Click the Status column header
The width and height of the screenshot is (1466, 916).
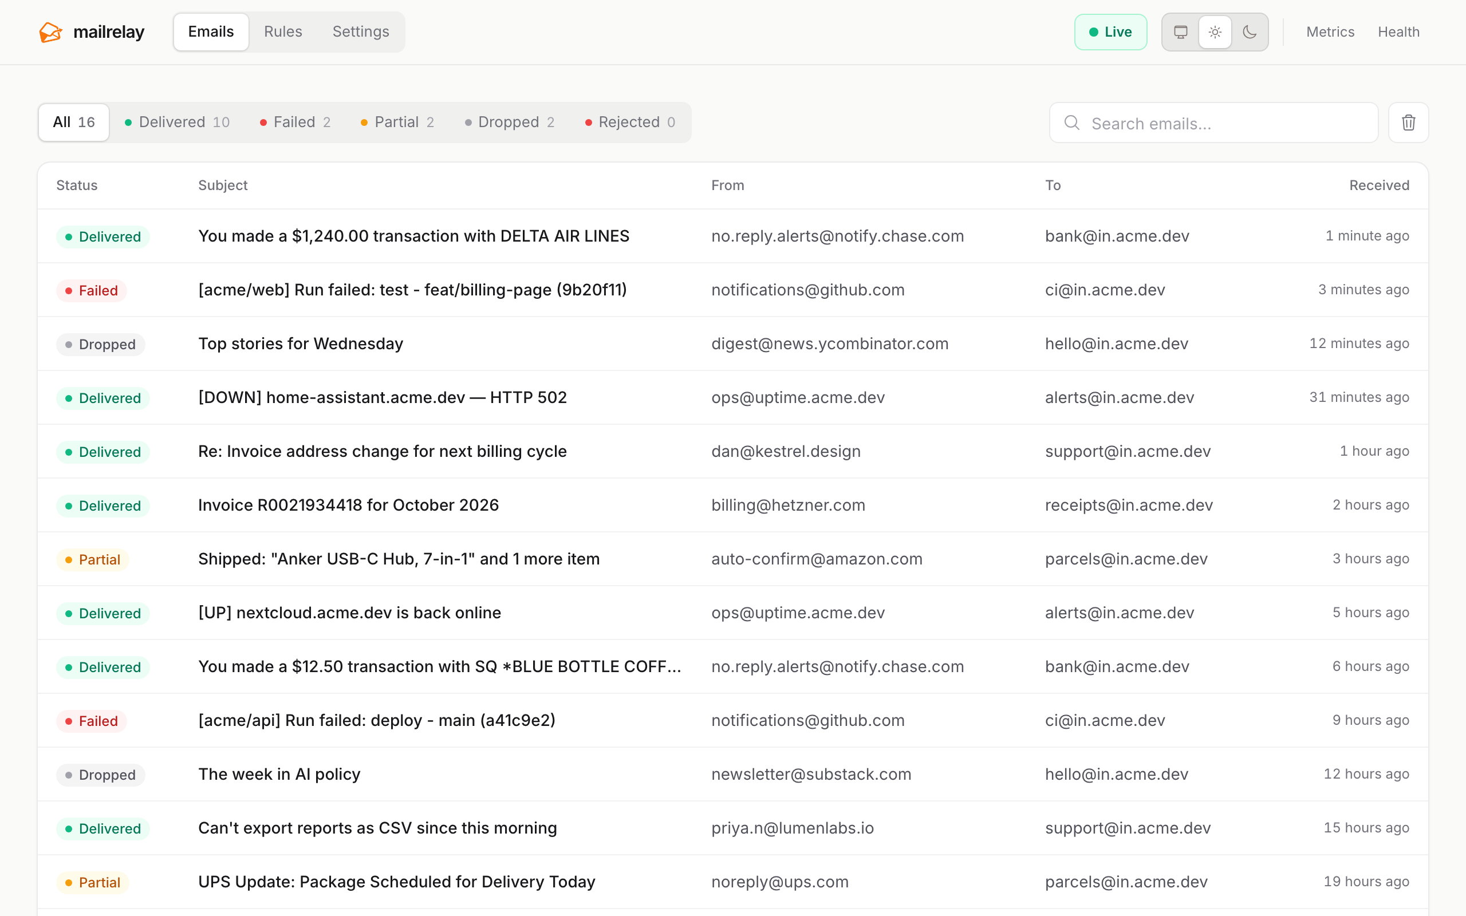77,185
